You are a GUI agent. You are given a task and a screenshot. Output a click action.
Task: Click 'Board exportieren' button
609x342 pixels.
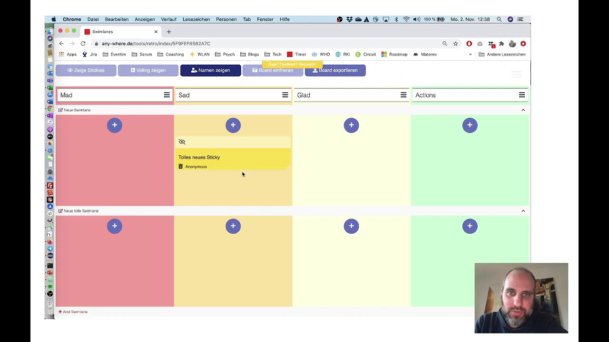pos(335,70)
